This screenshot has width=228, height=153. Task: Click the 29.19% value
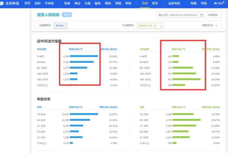(216, 80)
